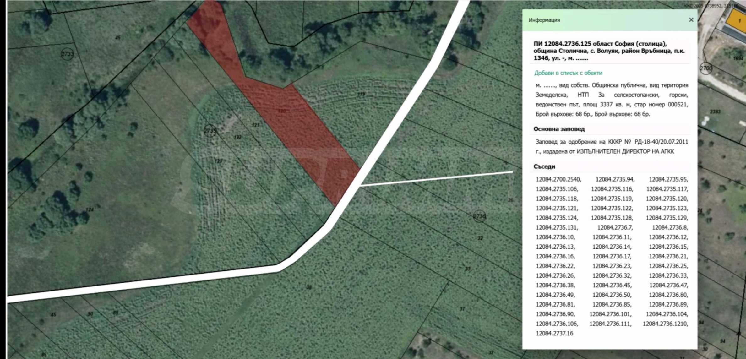
Task: Select neighbor 12084.2736.23
Action: pyautogui.click(x=612, y=266)
